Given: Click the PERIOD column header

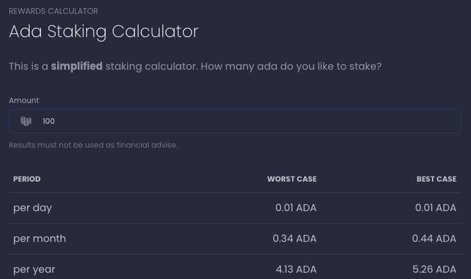Looking at the screenshot, I should (x=27, y=179).
